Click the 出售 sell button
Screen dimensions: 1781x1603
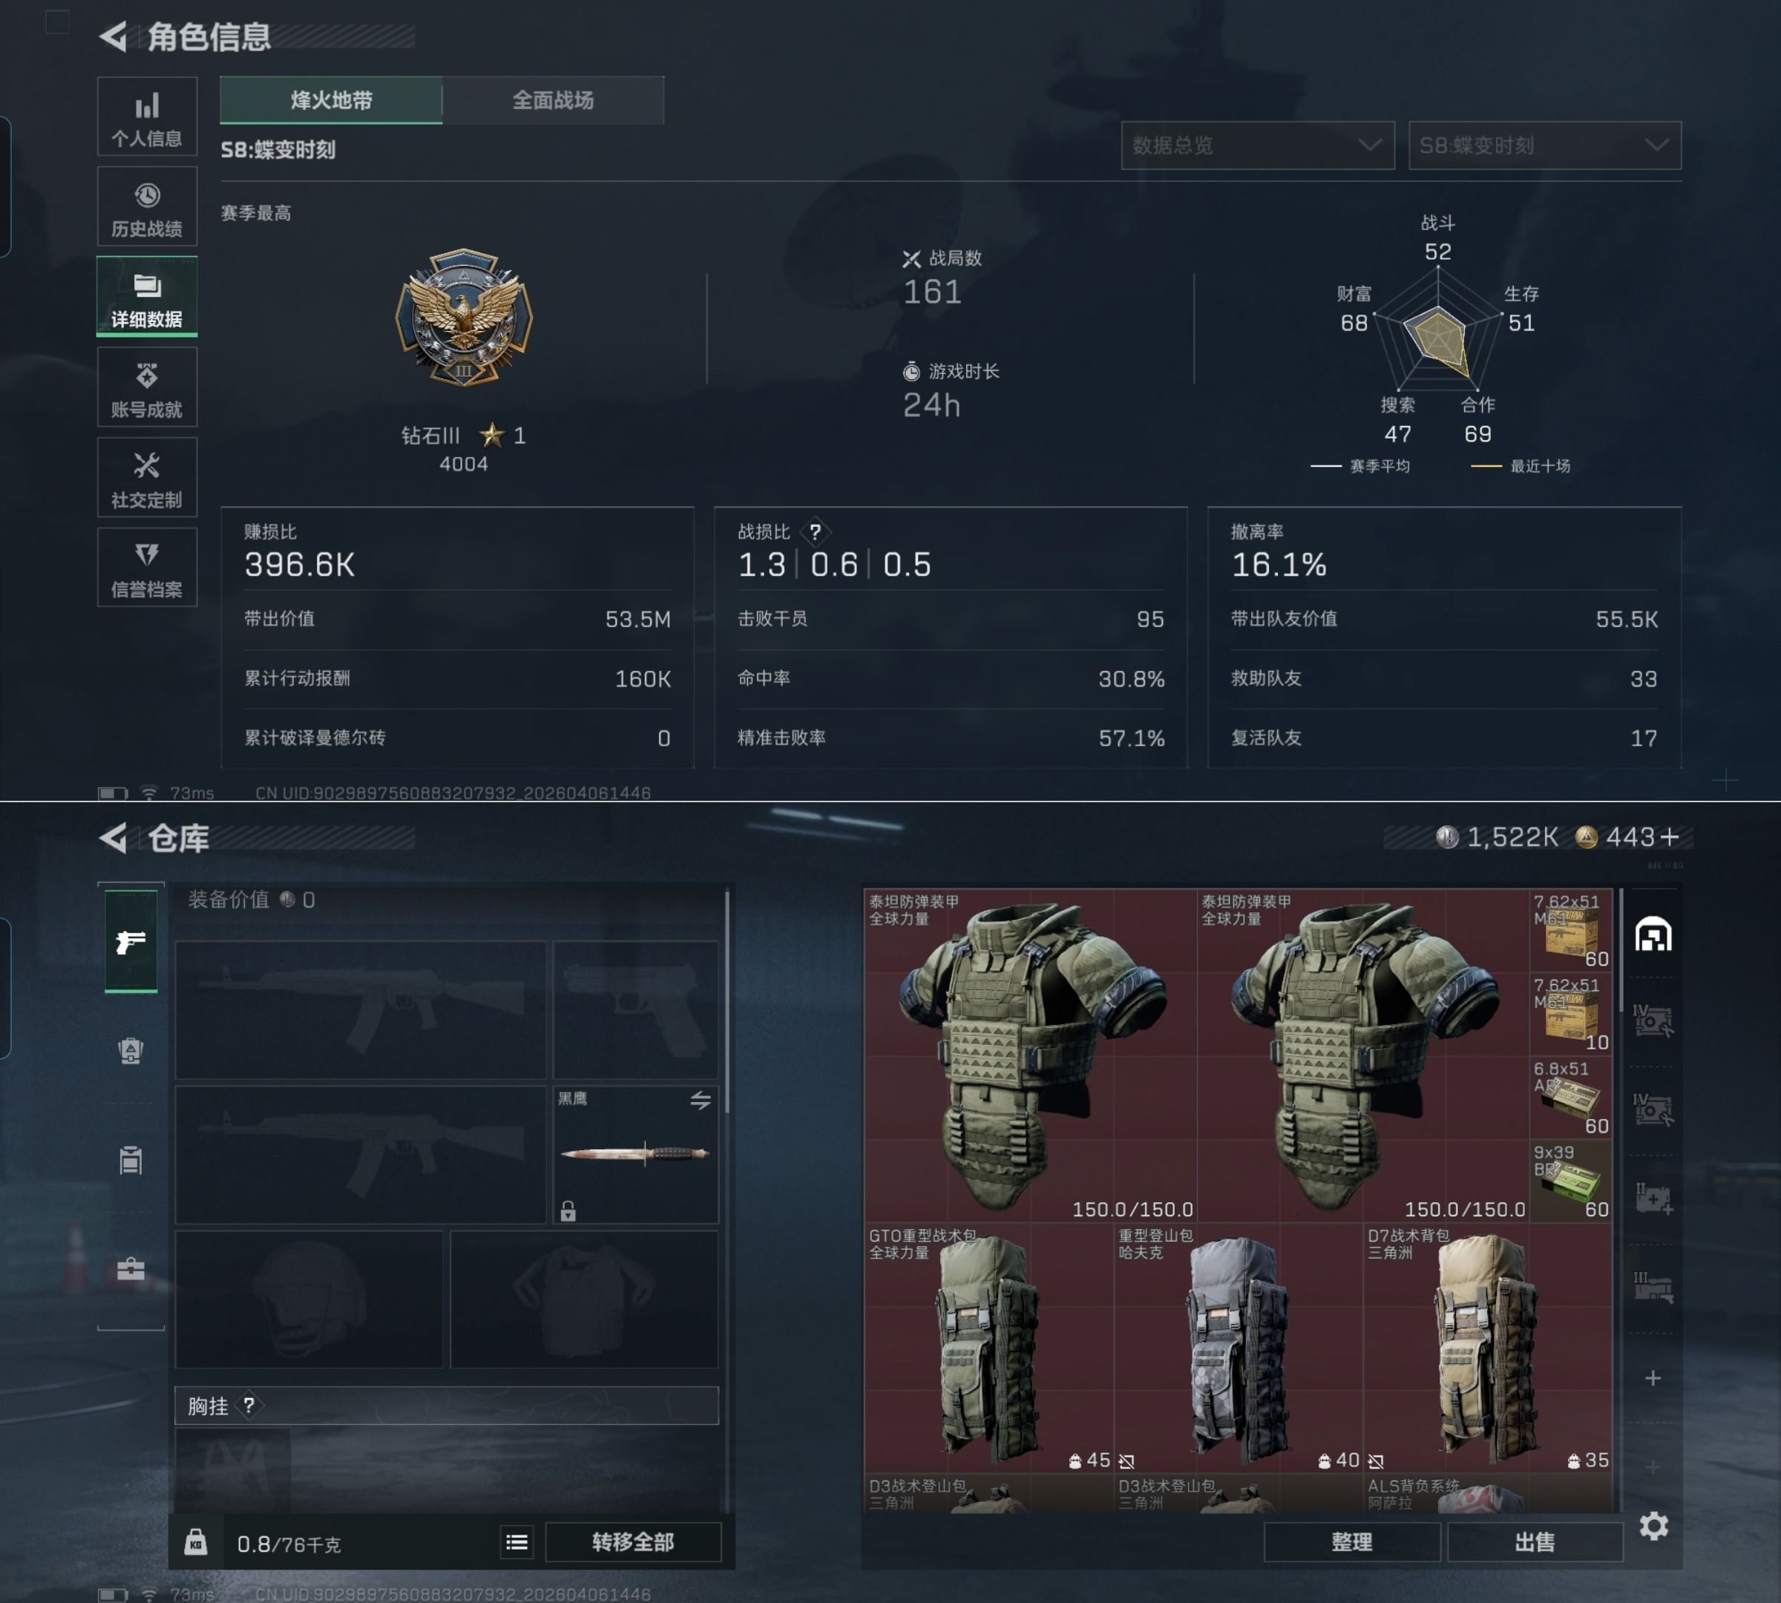[1535, 1542]
